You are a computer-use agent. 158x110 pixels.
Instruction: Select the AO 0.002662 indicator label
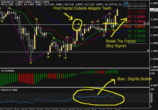[8, 71]
